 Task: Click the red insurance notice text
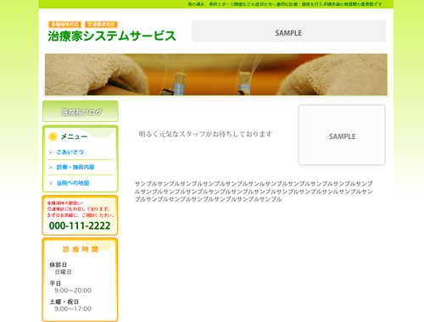tap(81, 209)
